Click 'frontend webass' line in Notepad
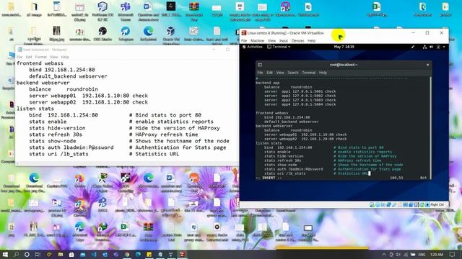 [x=40, y=63]
